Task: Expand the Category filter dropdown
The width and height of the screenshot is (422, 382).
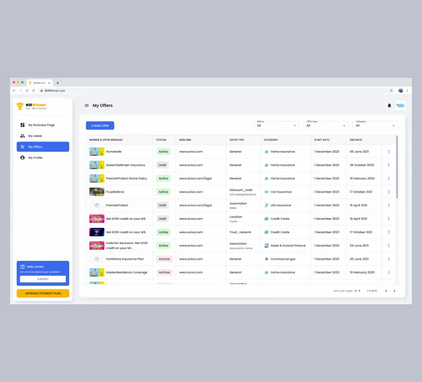Action: coord(375,125)
